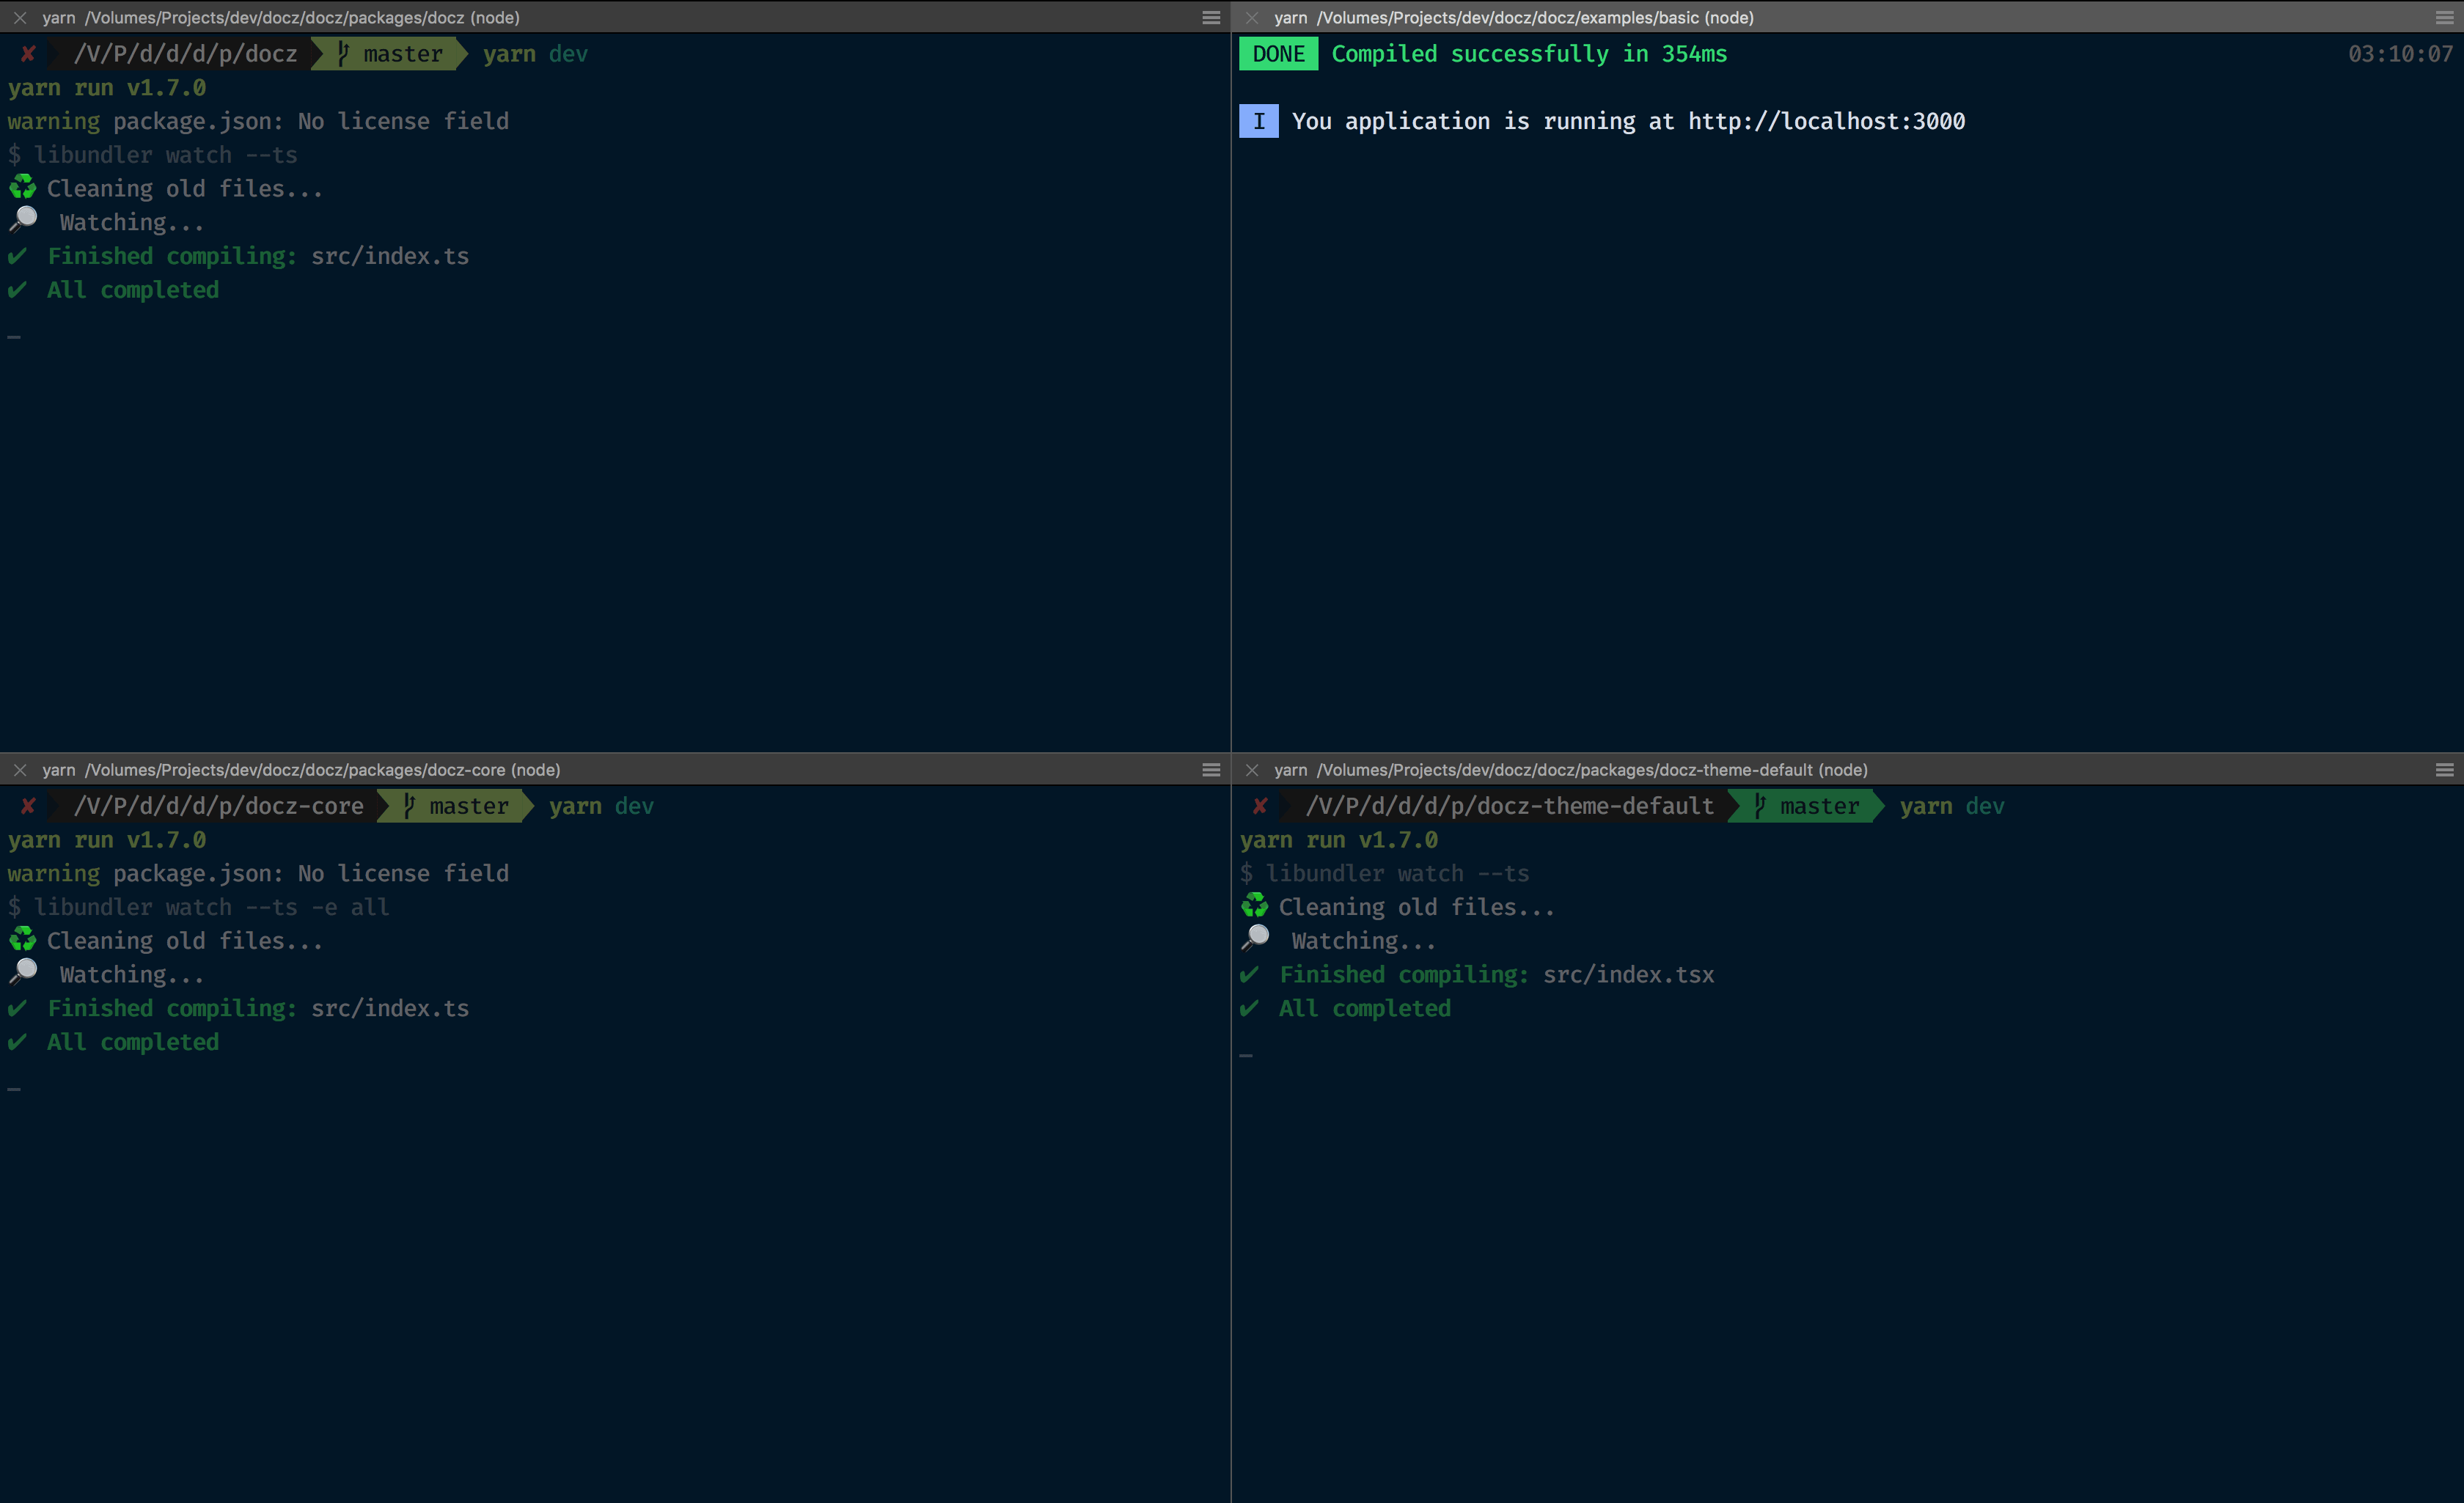2464x1503 pixels.
Task: Open hamburger menu of docz-core pane
Action: pos(1211,770)
